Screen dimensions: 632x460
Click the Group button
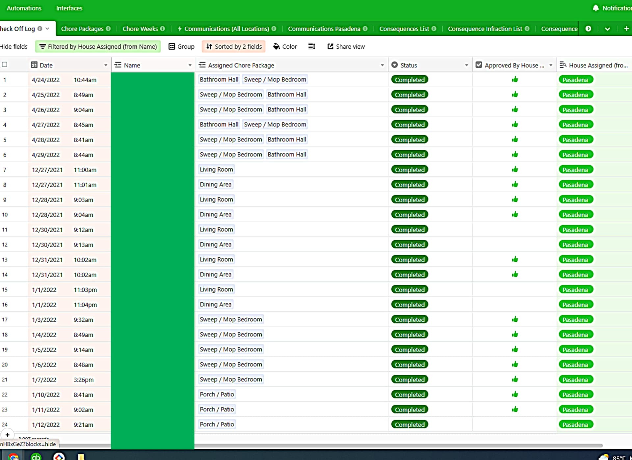[181, 46]
